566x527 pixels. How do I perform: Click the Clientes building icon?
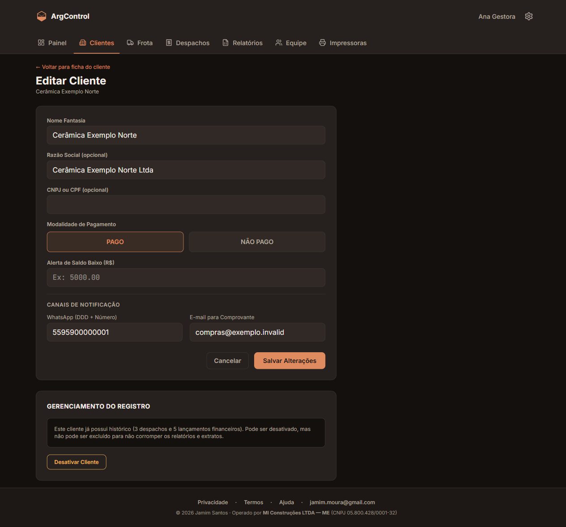tap(83, 43)
